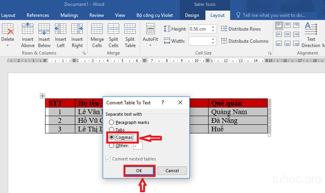Click the Đà Nẵng cell
325x193 pixels.
click(238, 120)
